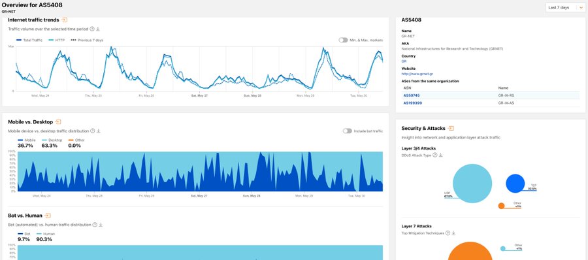Open the AS50745 ASN link

click(412, 95)
